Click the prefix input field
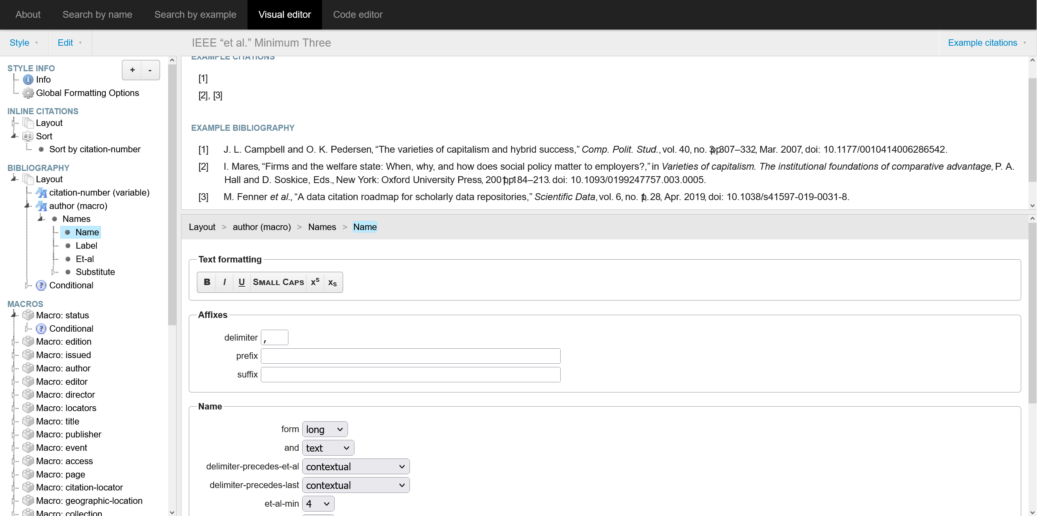 (410, 356)
